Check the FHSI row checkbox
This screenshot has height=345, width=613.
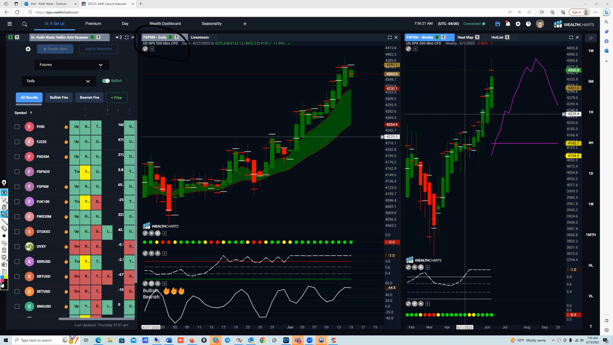pyautogui.click(x=17, y=127)
